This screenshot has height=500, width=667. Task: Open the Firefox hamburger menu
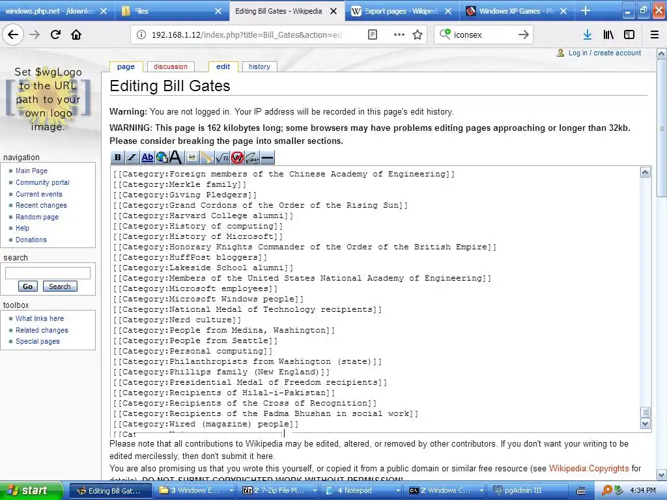[x=655, y=35]
